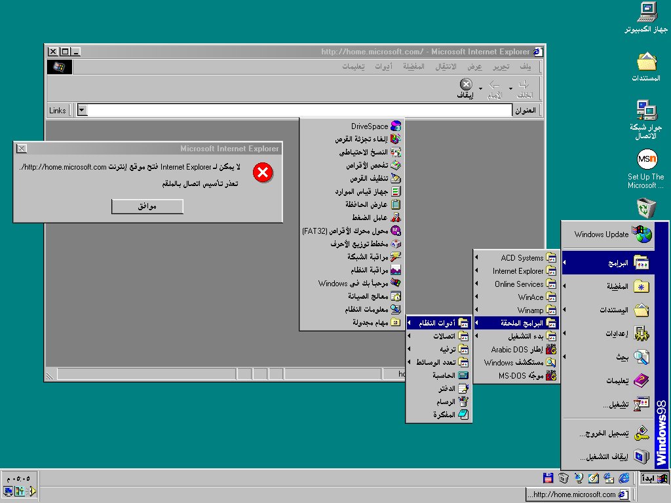Open Character Map (مخطط توزيع الأحرف)
This screenshot has height=503, width=671.
(x=352, y=244)
